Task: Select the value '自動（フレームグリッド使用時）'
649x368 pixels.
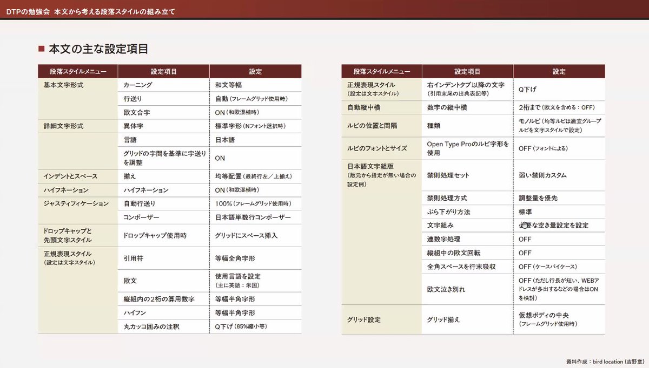Action: (251, 99)
